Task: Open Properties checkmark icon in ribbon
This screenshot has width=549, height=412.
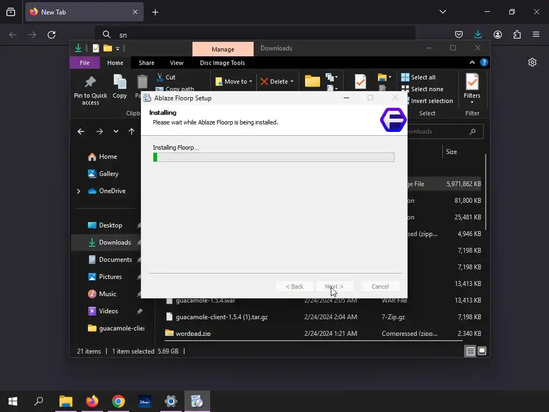Action: [x=360, y=82]
